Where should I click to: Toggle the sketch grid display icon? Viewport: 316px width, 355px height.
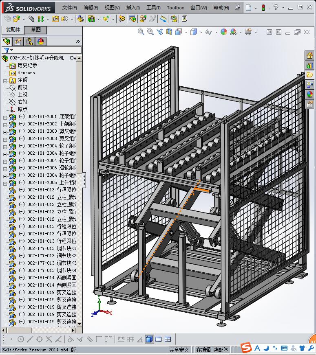pos(130,339)
